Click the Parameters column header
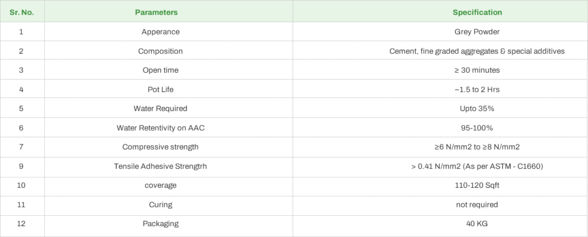Screen dimensions: 588x237 [156, 12]
